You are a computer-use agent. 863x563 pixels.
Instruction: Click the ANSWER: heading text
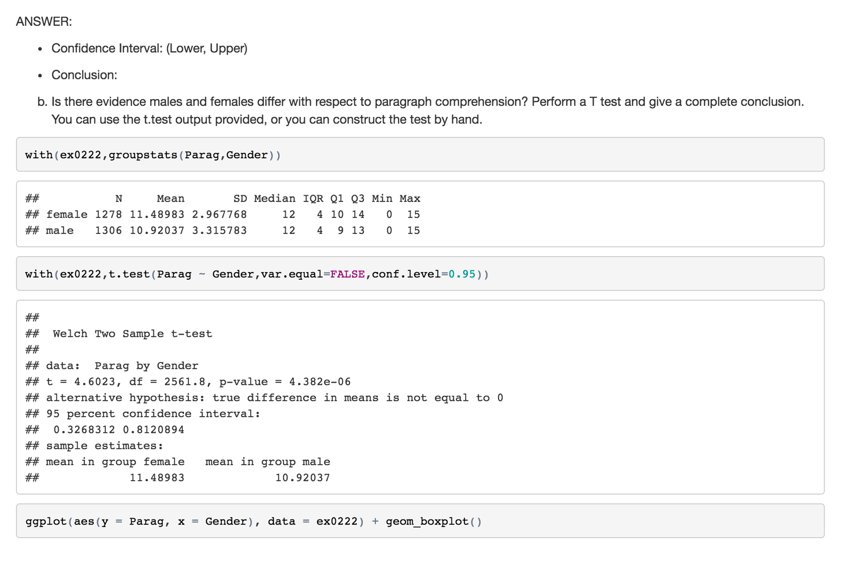point(44,22)
